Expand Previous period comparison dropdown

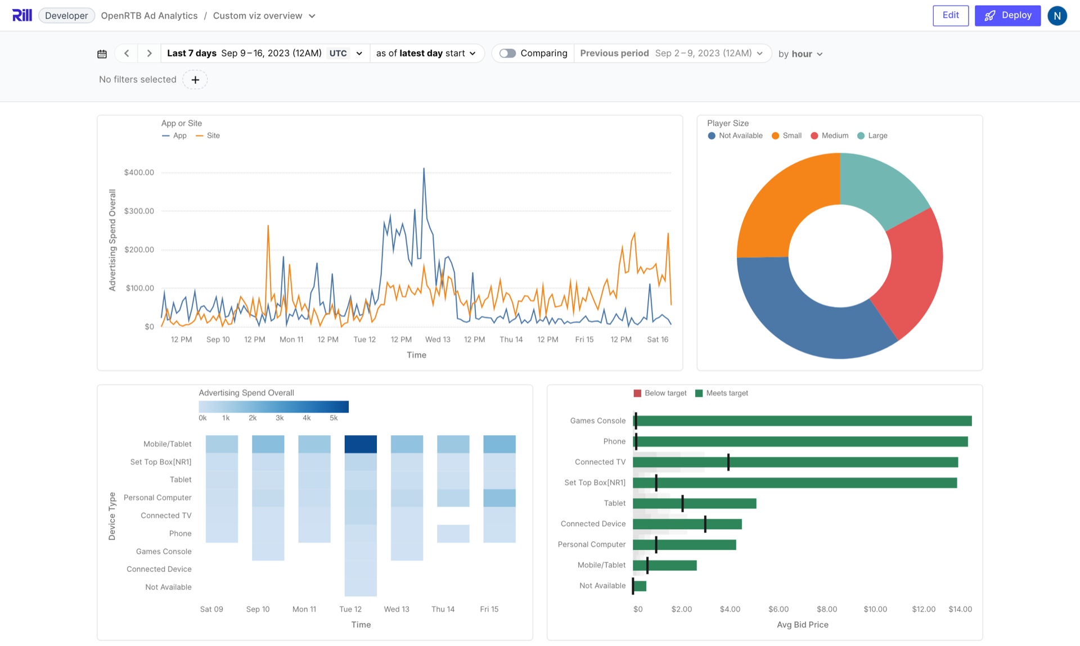point(672,53)
